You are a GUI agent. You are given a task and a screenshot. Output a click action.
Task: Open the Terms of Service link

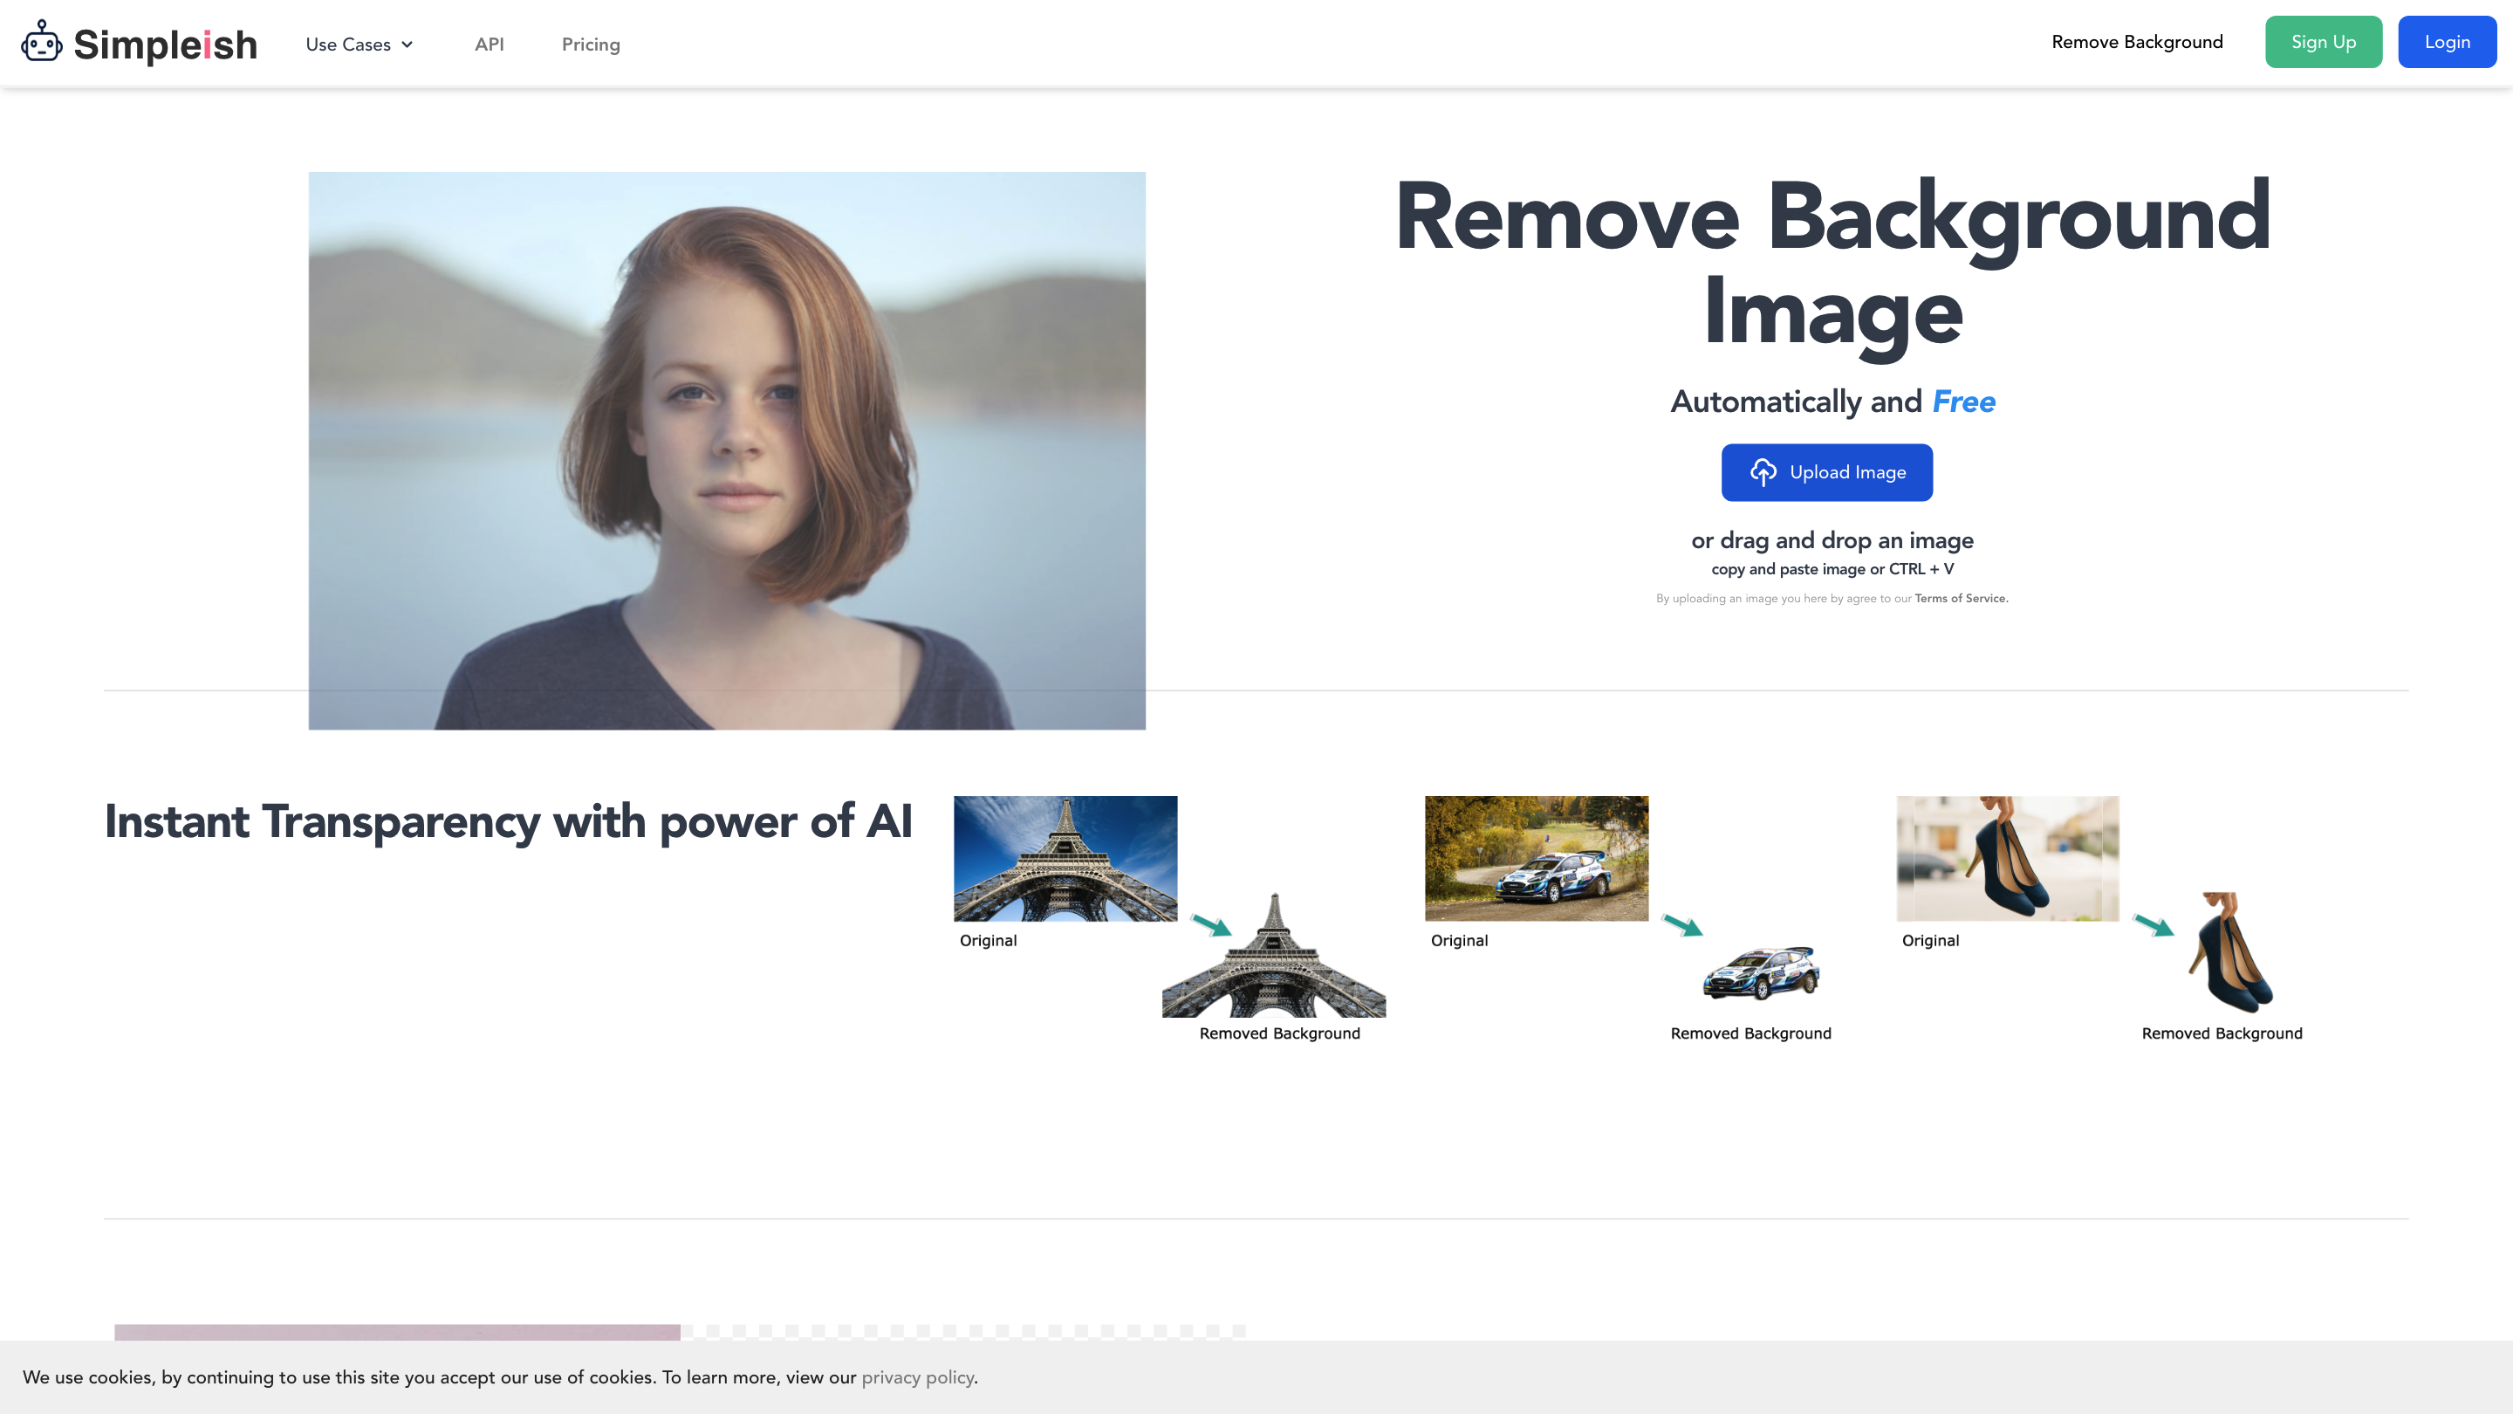[x=1959, y=597]
